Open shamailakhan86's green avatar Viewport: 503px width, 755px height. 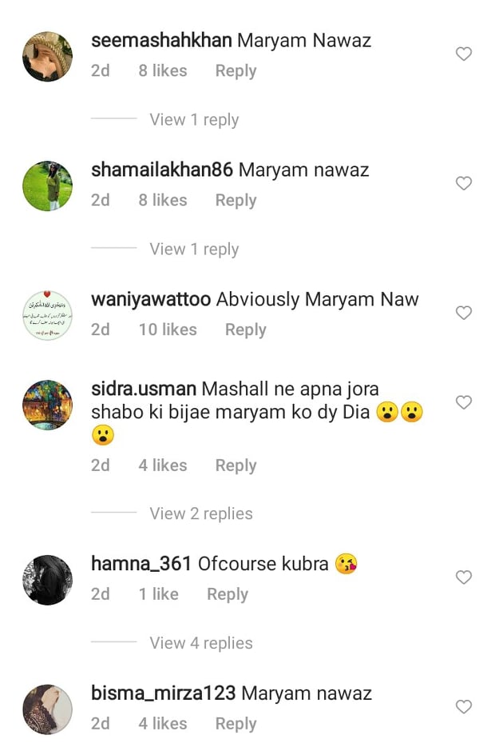click(x=48, y=186)
